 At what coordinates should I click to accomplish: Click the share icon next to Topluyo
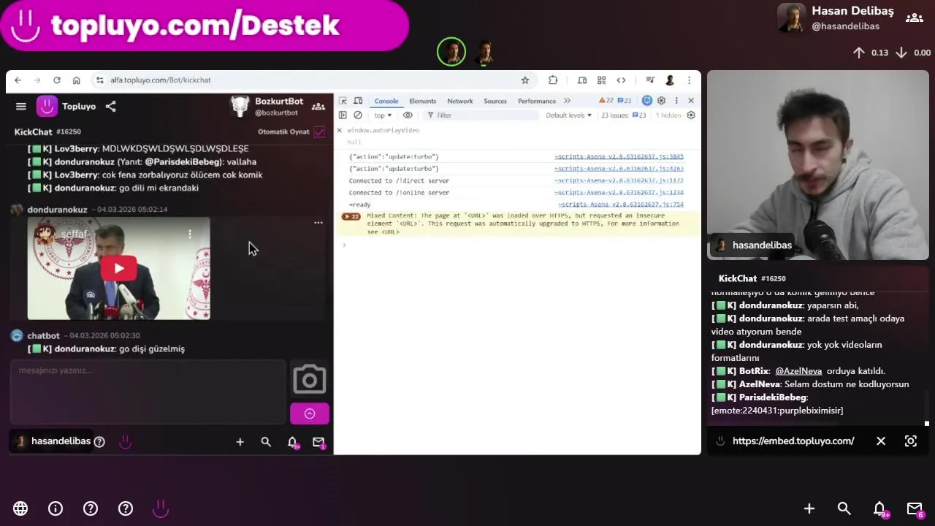pyautogui.click(x=110, y=107)
